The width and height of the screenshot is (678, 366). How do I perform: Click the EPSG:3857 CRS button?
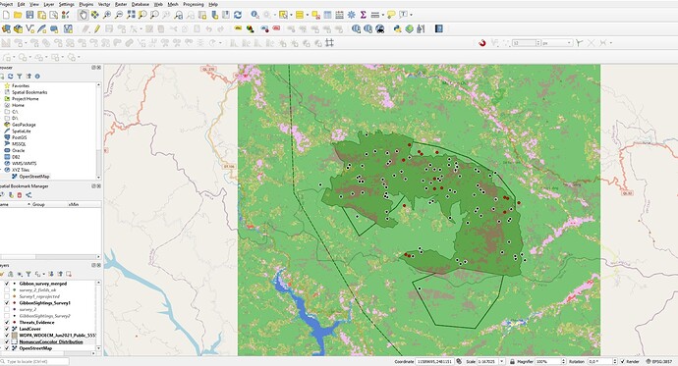661,361
